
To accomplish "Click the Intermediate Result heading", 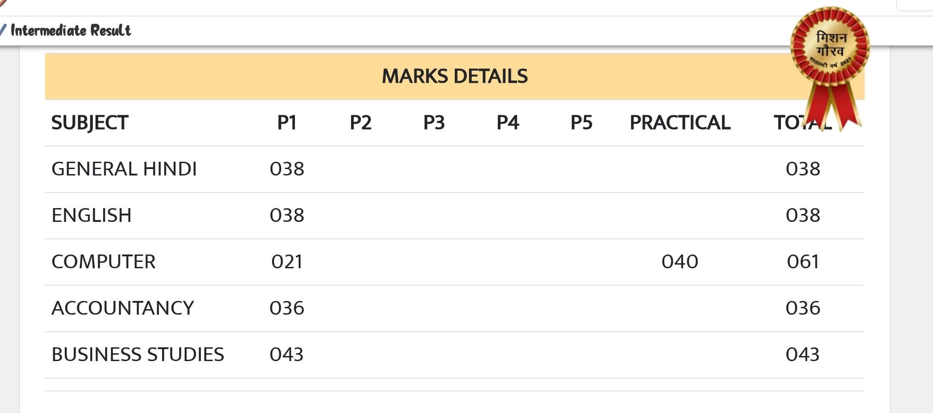I will [71, 30].
